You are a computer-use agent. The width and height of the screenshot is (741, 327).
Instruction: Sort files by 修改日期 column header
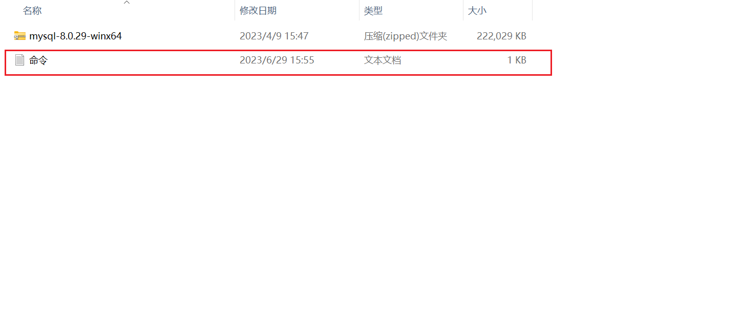coord(258,11)
